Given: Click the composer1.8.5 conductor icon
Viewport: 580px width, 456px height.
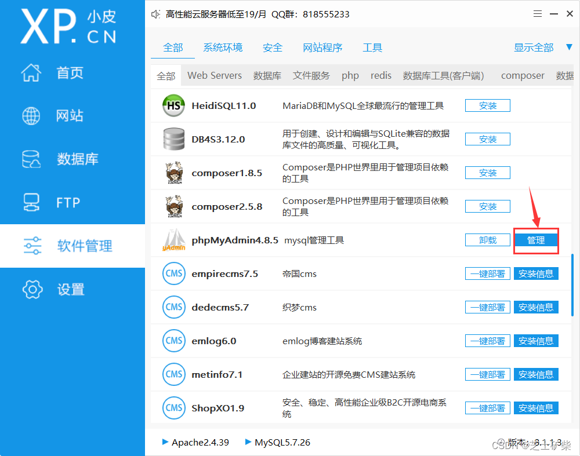Looking at the screenshot, I should point(174,173).
